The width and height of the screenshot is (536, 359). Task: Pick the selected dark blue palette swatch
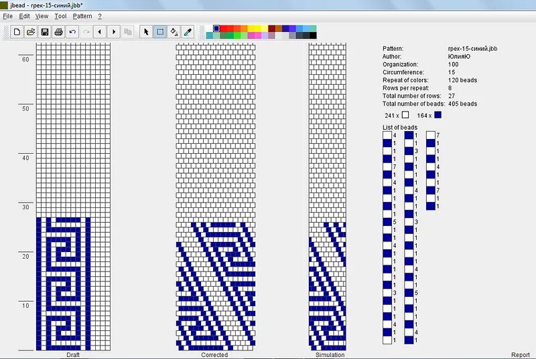tap(216, 28)
